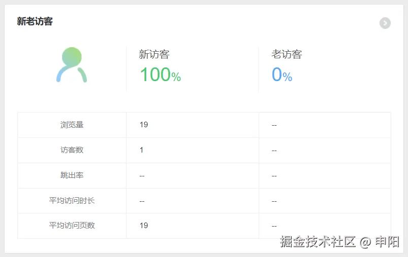Click the 访客数 row label
The height and width of the screenshot is (257, 408).
(72, 150)
